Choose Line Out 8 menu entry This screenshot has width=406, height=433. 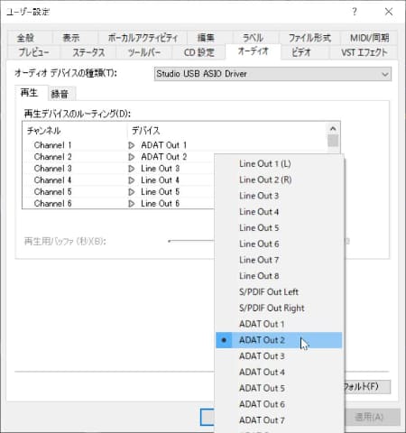coord(279,276)
